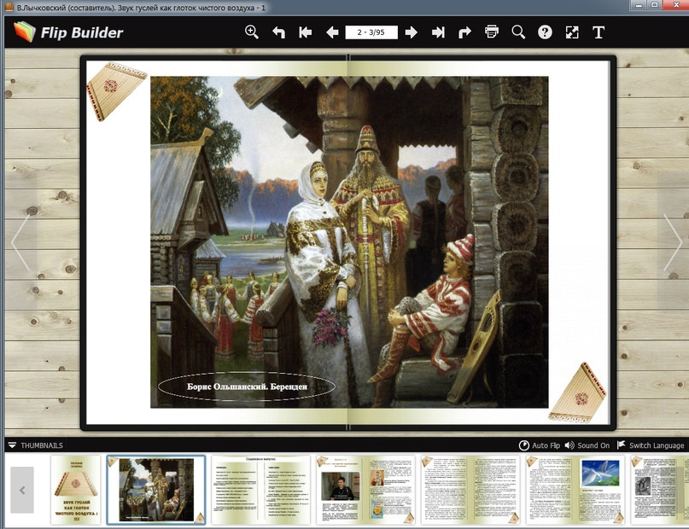Click the zoom in magnifier icon
This screenshot has height=529, width=689.
pyautogui.click(x=252, y=32)
